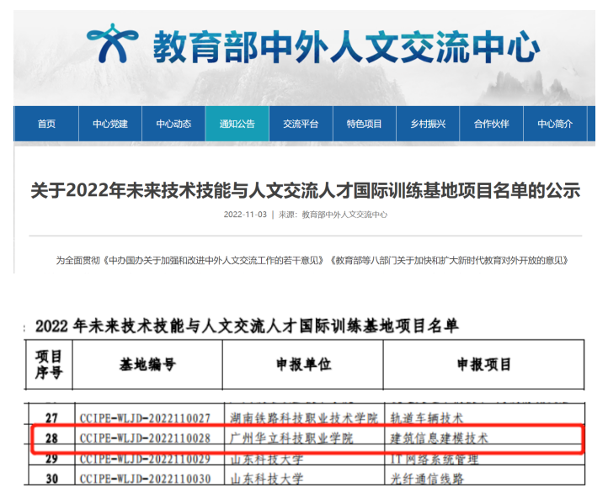608x499 pixels.
Task: Open the 特色项目 navigation item
Action: (364, 124)
